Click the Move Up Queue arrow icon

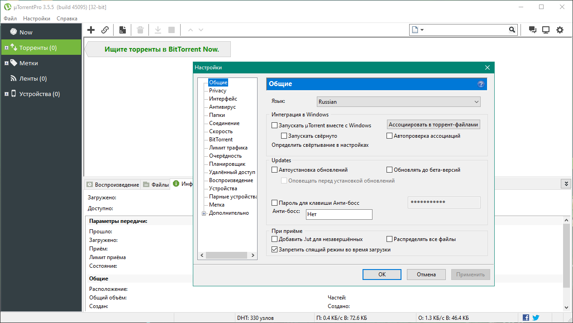click(190, 30)
